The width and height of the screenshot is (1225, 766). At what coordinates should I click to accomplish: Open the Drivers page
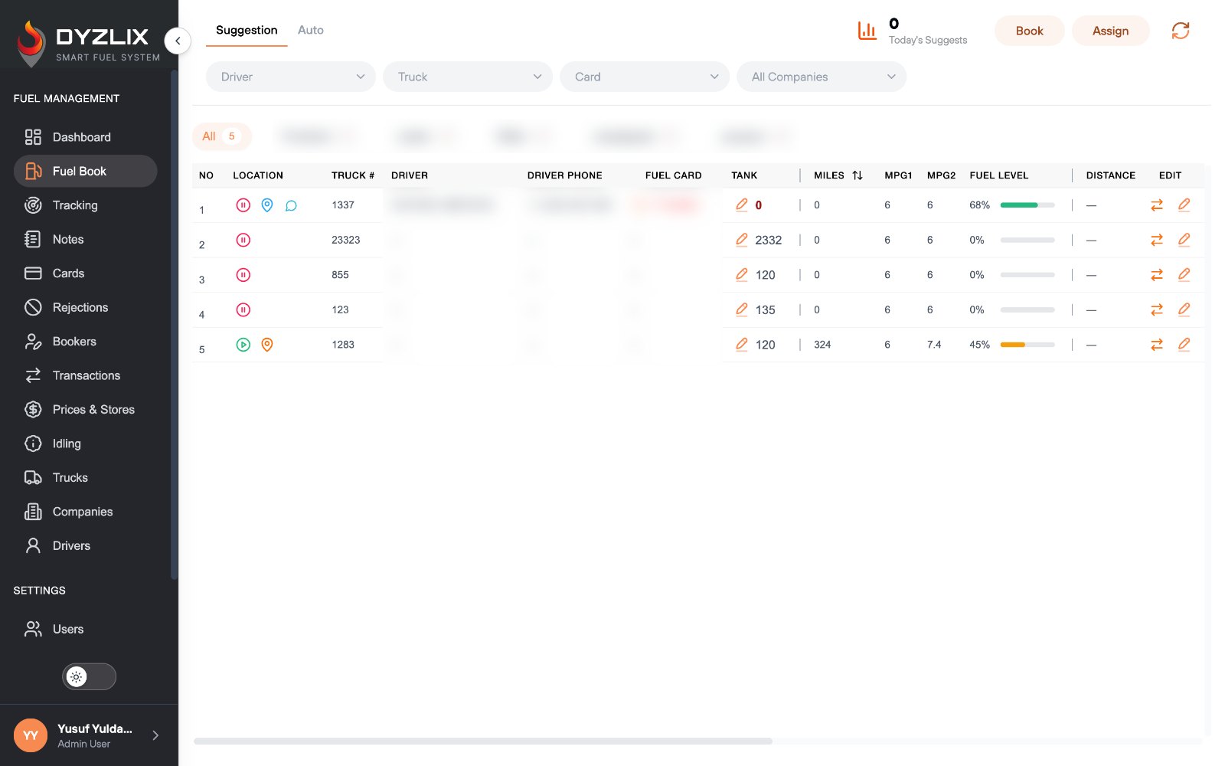85,546
